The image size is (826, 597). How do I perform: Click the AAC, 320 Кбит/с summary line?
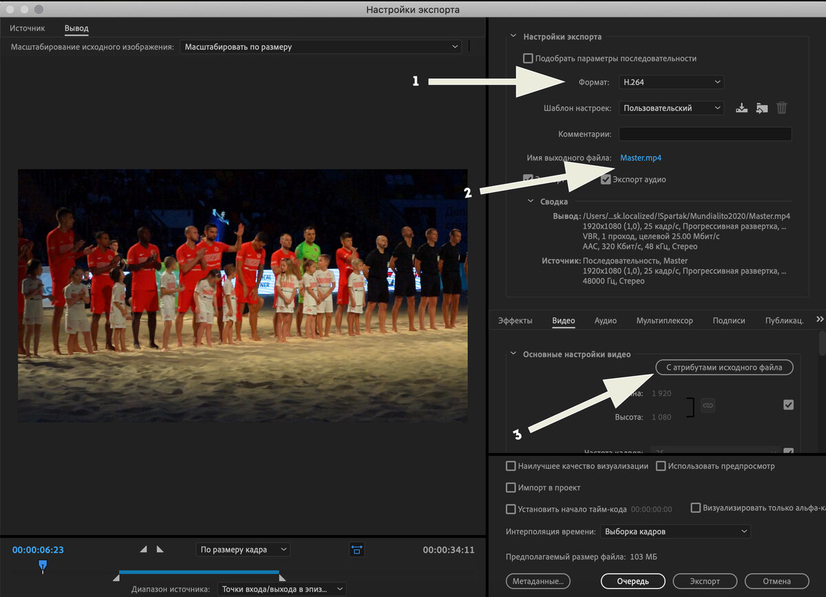click(x=639, y=247)
